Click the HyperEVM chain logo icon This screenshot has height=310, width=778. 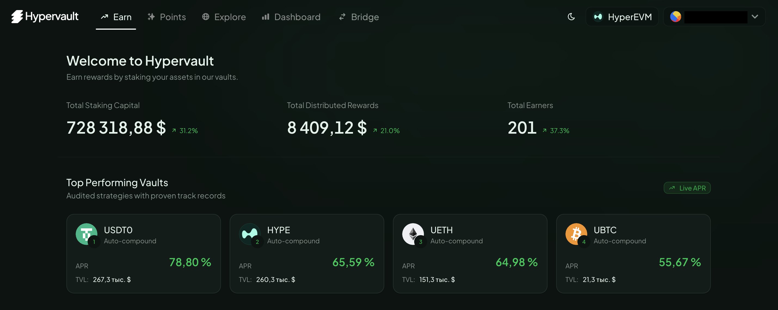pyautogui.click(x=598, y=17)
